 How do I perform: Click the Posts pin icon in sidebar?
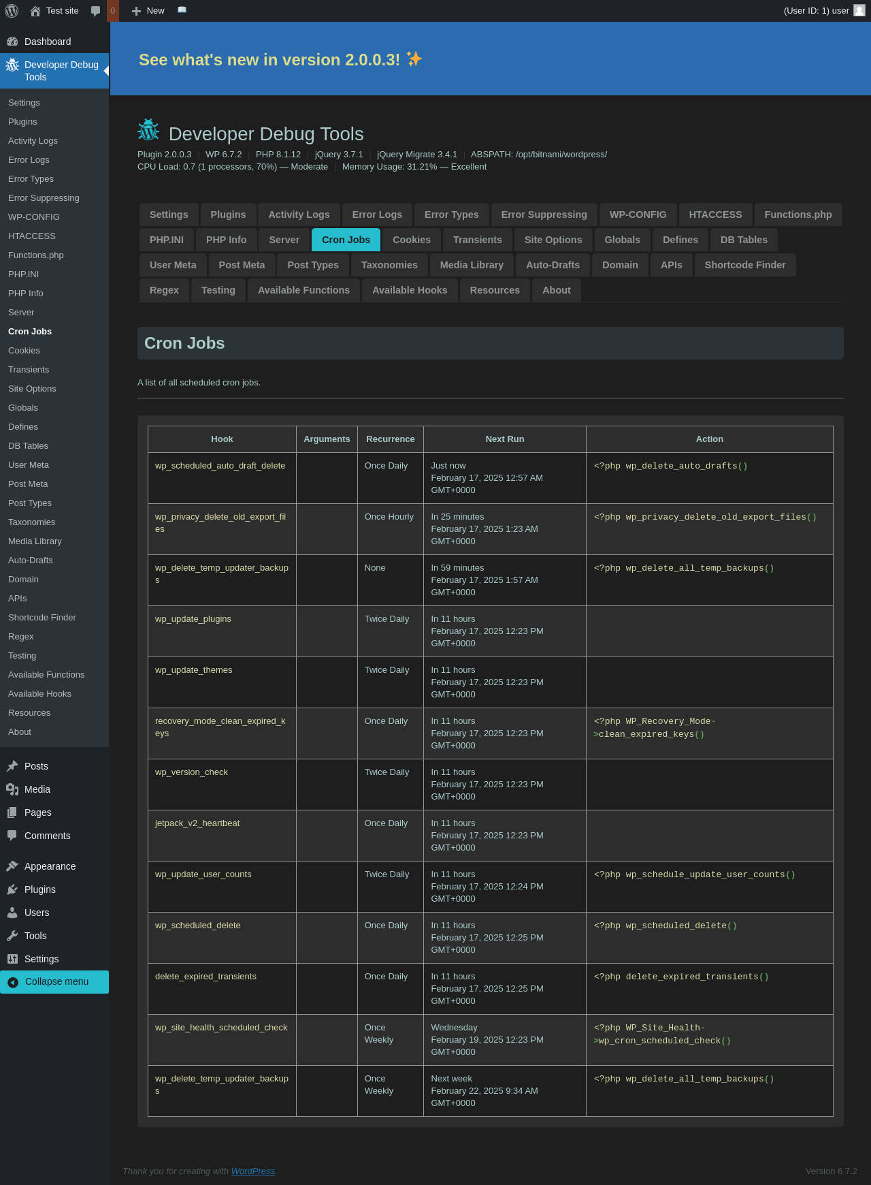(12, 766)
